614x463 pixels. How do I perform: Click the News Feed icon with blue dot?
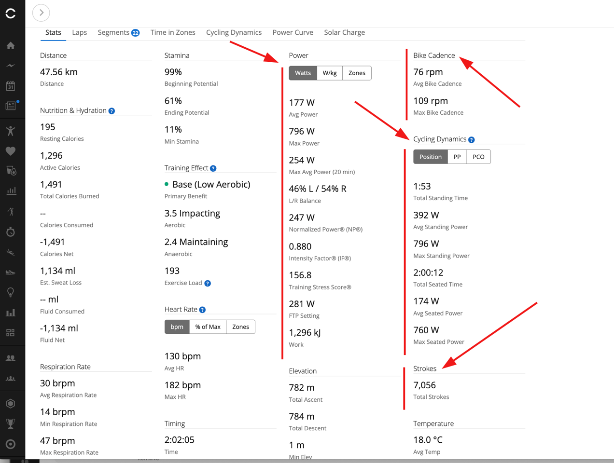tap(11, 106)
